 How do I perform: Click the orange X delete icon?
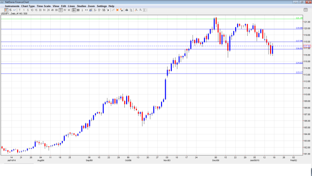[117, 10]
